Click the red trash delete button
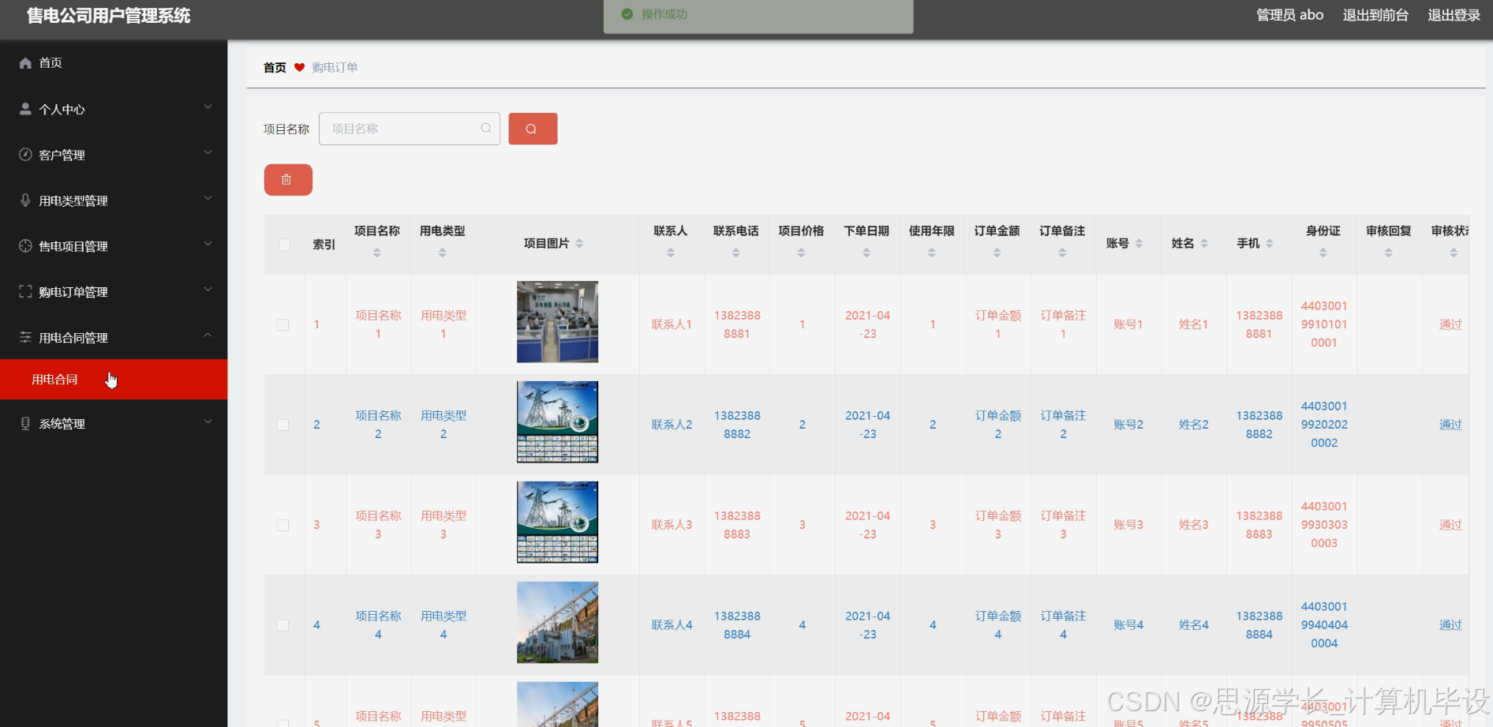1493x727 pixels. click(x=288, y=180)
